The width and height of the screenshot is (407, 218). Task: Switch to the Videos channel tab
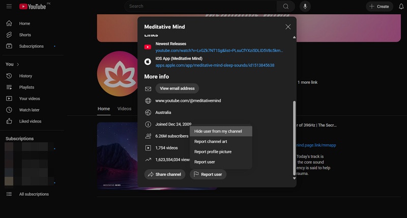point(124,109)
